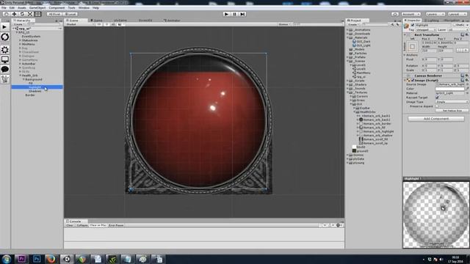Open the Gizmos dropdown in Scene view
Viewport: 470px width, 264px height.
pyautogui.click(x=283, y=24)
